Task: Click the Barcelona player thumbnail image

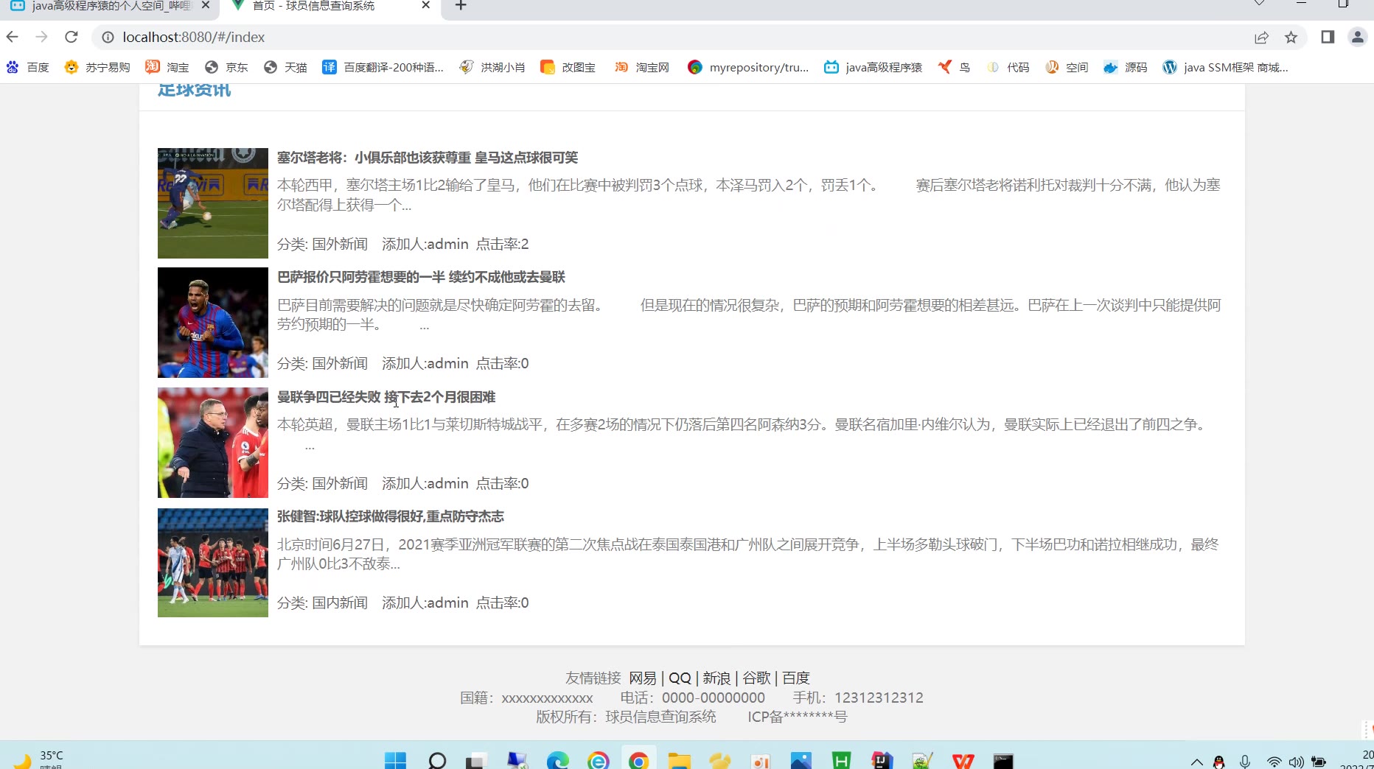Action: coord(213,323)
